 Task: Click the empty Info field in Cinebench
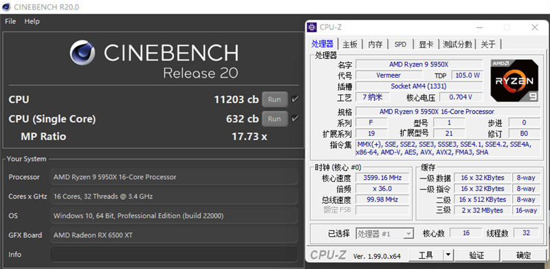pyautogui.click(x=174, y=255)
